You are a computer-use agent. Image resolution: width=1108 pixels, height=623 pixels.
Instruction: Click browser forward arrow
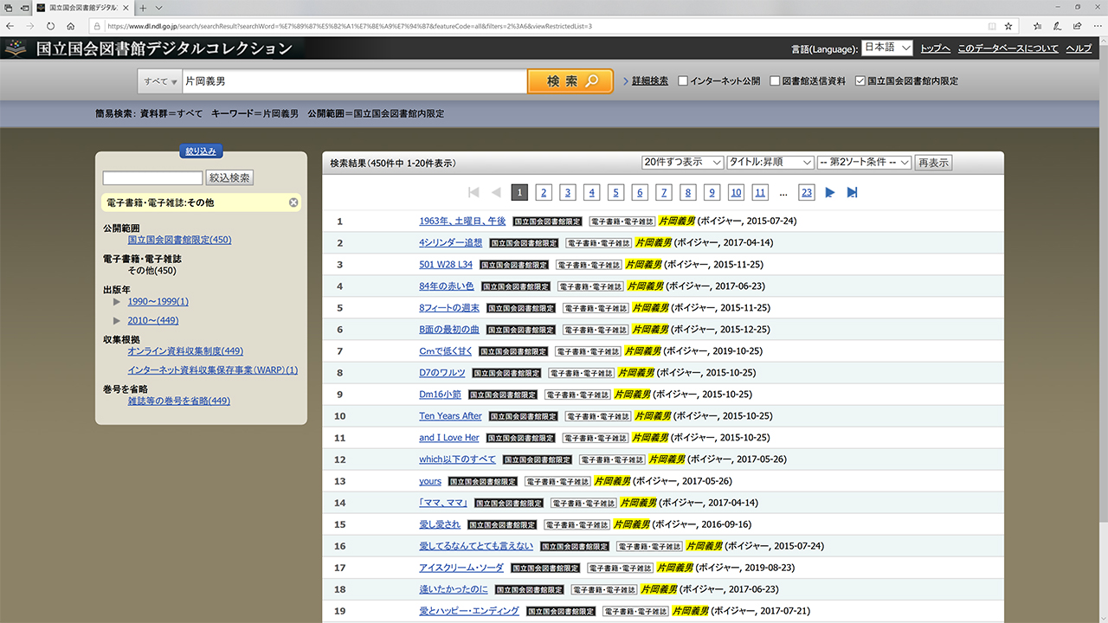30,25
